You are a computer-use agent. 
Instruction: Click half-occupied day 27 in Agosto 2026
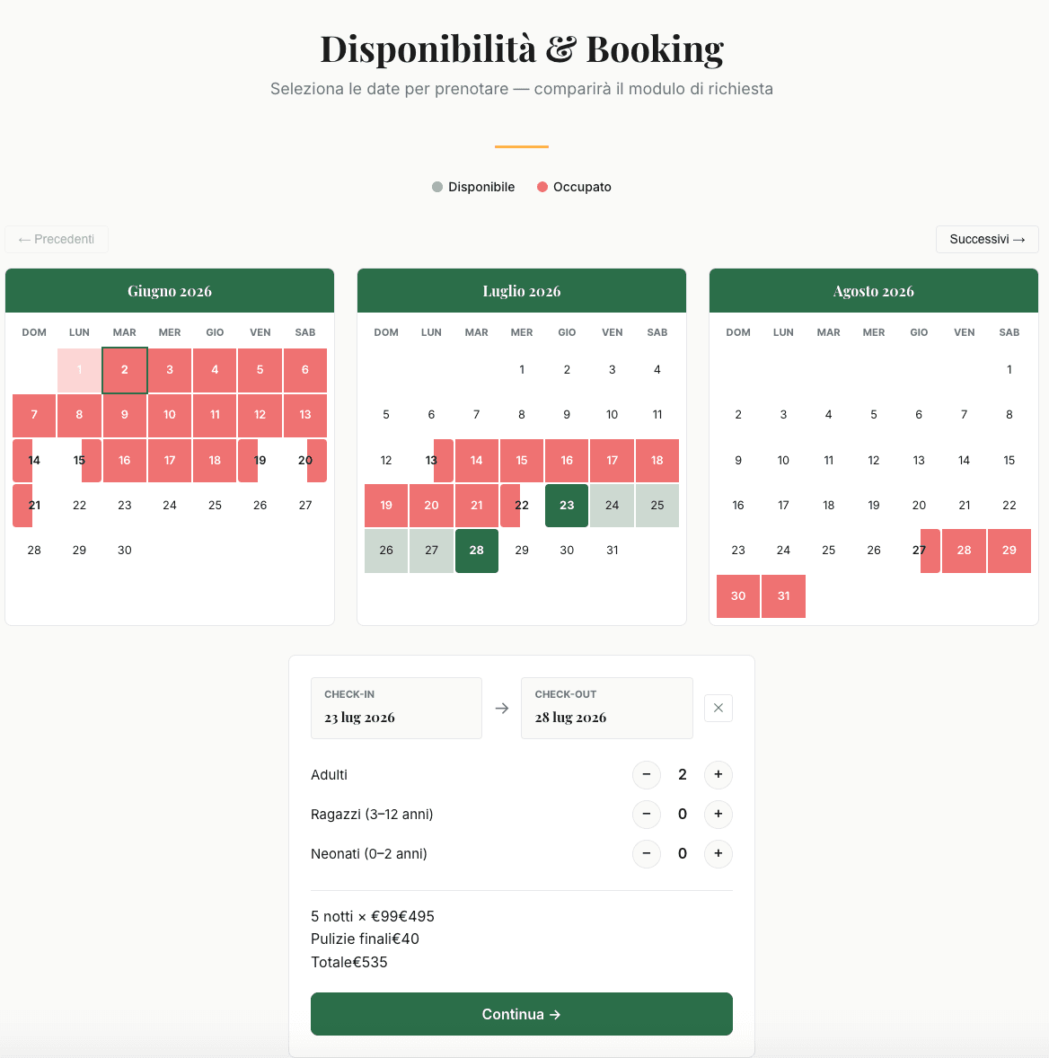pos(919,551)
